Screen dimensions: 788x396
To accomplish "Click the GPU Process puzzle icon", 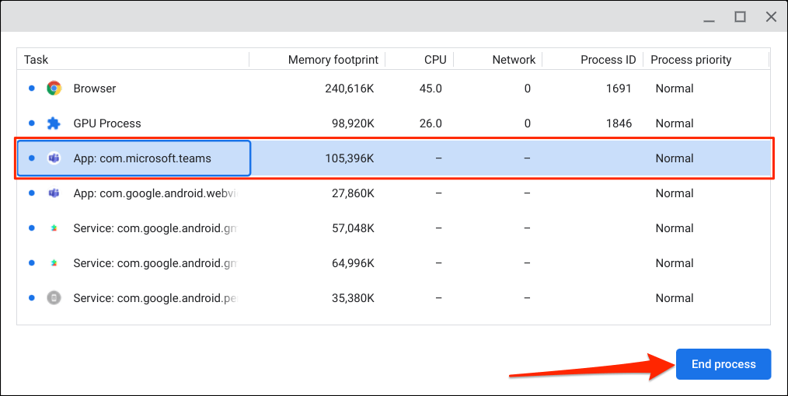I will click(54, 123).
